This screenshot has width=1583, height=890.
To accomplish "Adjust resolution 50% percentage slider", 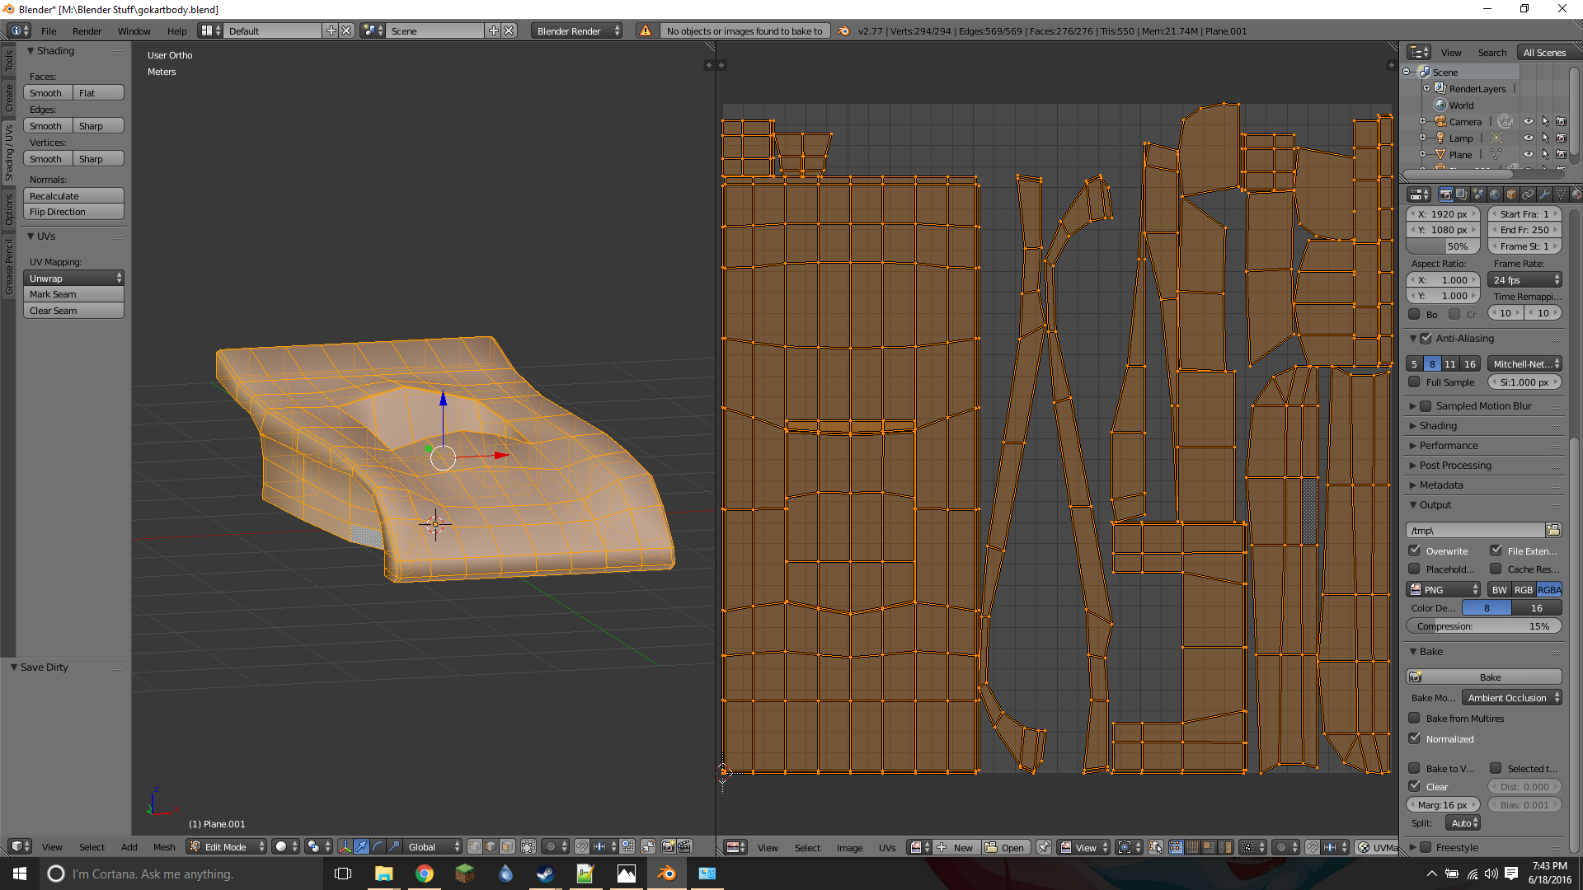I will pos(1443,246).
